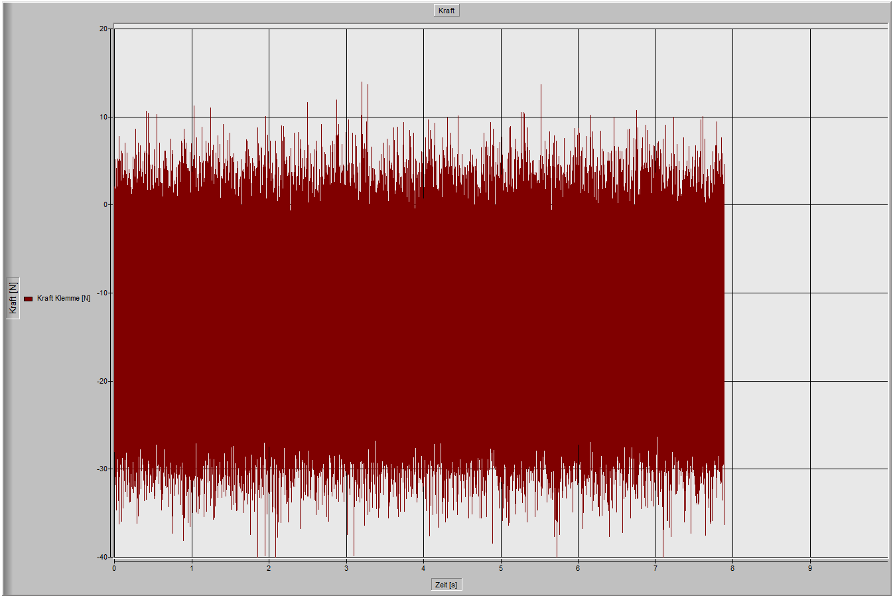The image size is (895, 602).
Task: Click the Kraft chart title label
Action: pyautogui.click(x=447, y=11)
